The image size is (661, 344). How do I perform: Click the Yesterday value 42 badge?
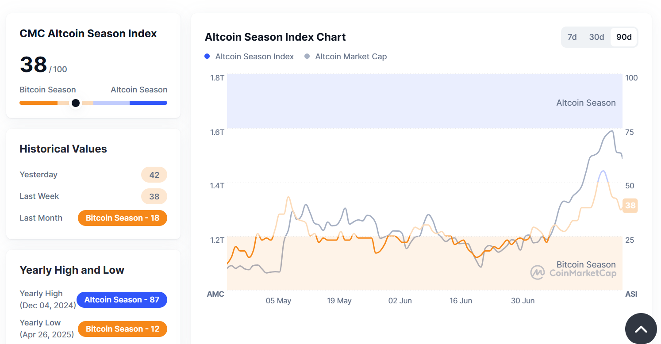(x=154, y=175)
